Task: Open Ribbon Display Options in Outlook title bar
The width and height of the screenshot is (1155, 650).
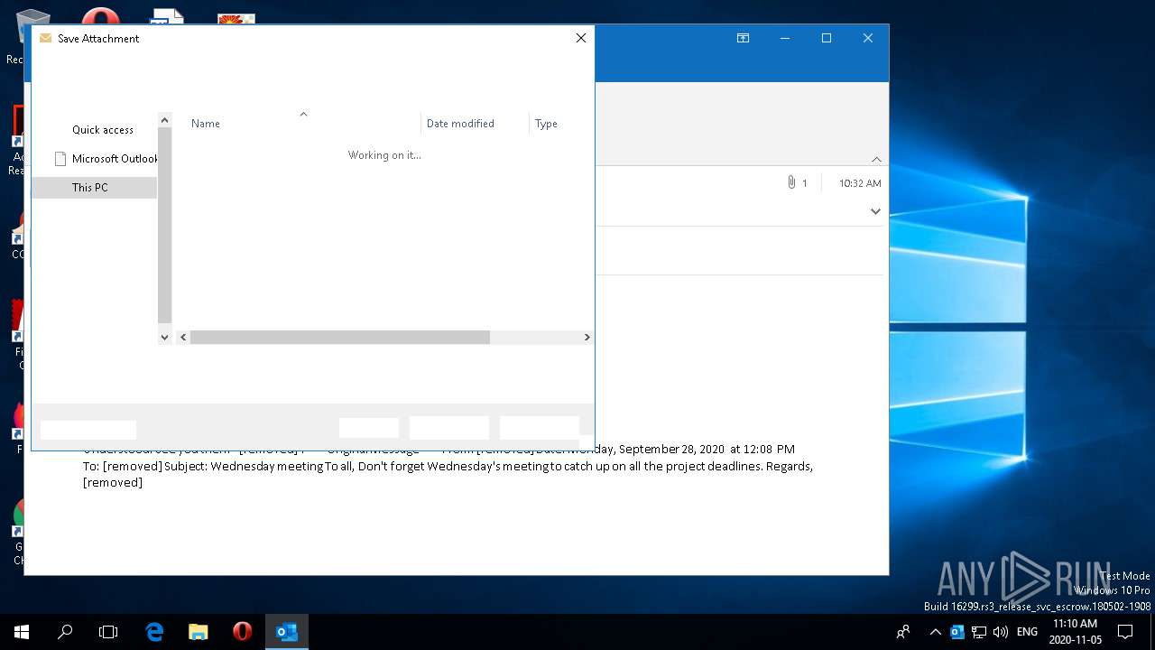Action: pyautogui.click(x=743, y=38)
